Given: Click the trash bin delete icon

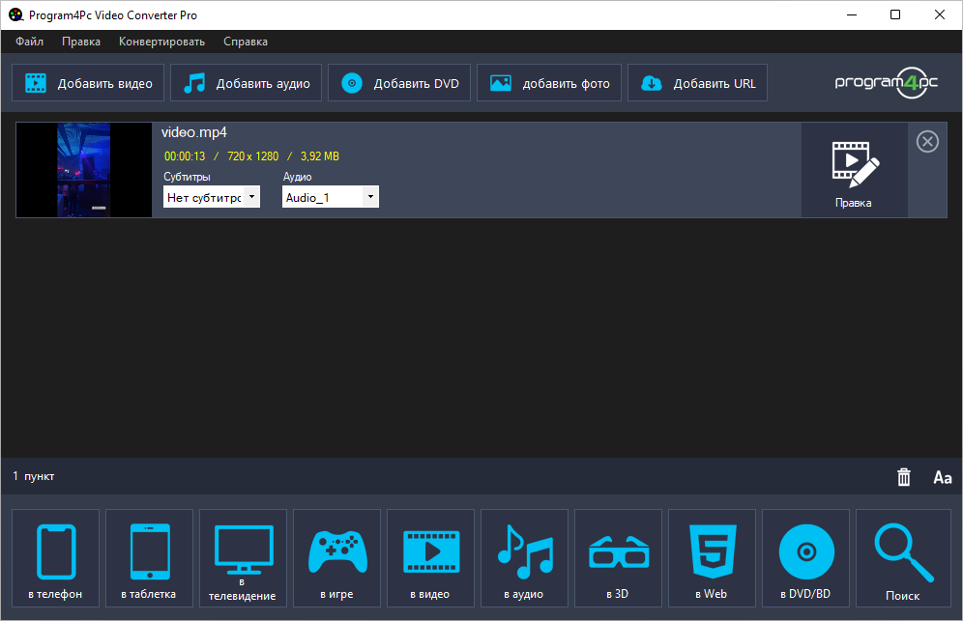Looking at the screenshot, I should [904, 477].
